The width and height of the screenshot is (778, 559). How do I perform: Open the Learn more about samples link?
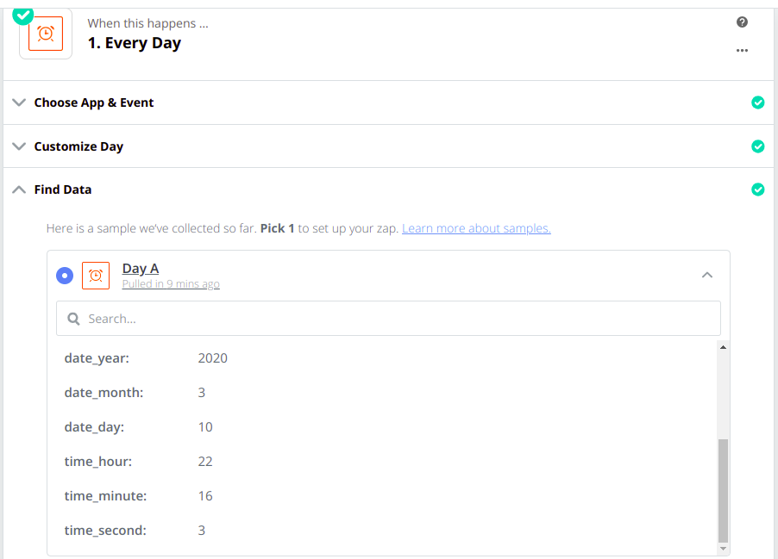pos(476,228)
